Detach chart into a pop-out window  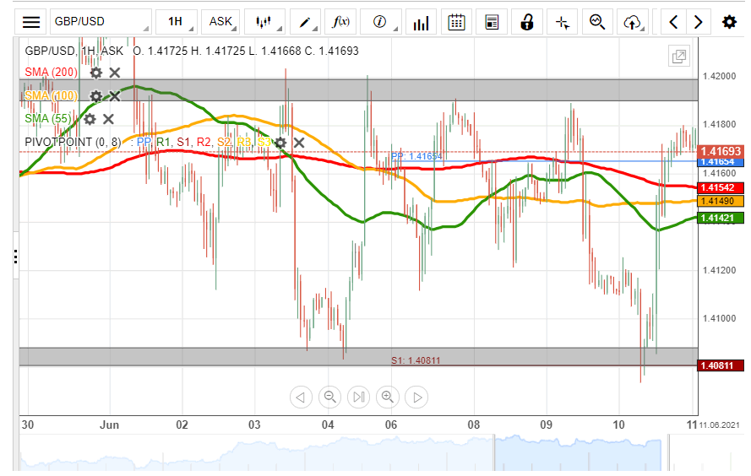coord(678,57)
